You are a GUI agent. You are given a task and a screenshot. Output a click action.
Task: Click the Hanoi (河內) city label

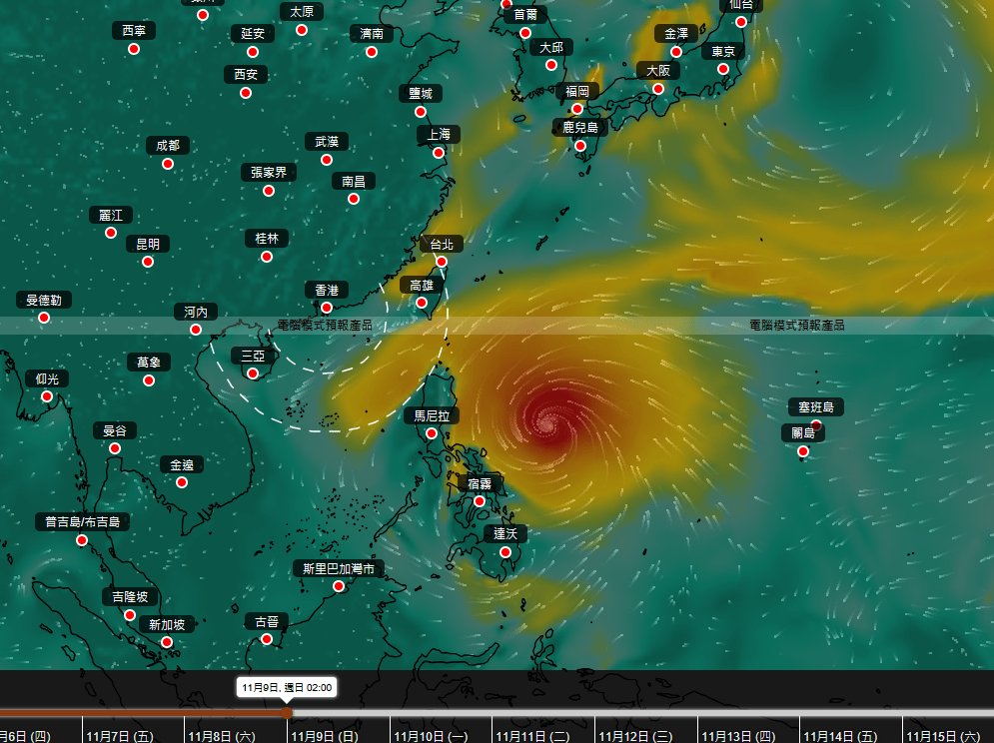click(196, 312)
